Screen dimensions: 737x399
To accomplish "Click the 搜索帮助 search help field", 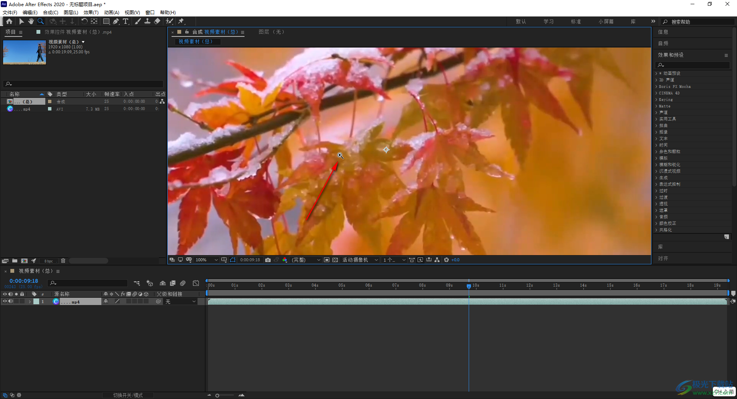I will pos(697,22).
